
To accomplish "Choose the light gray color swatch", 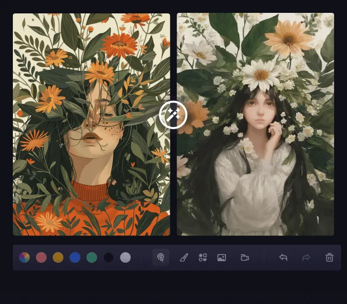I will [x=125, y=257].
